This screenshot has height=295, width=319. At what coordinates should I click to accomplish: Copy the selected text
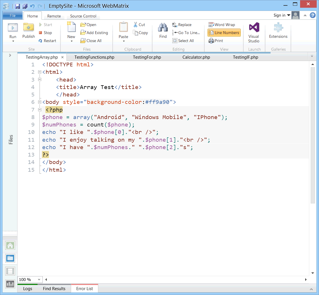(140, 33)
